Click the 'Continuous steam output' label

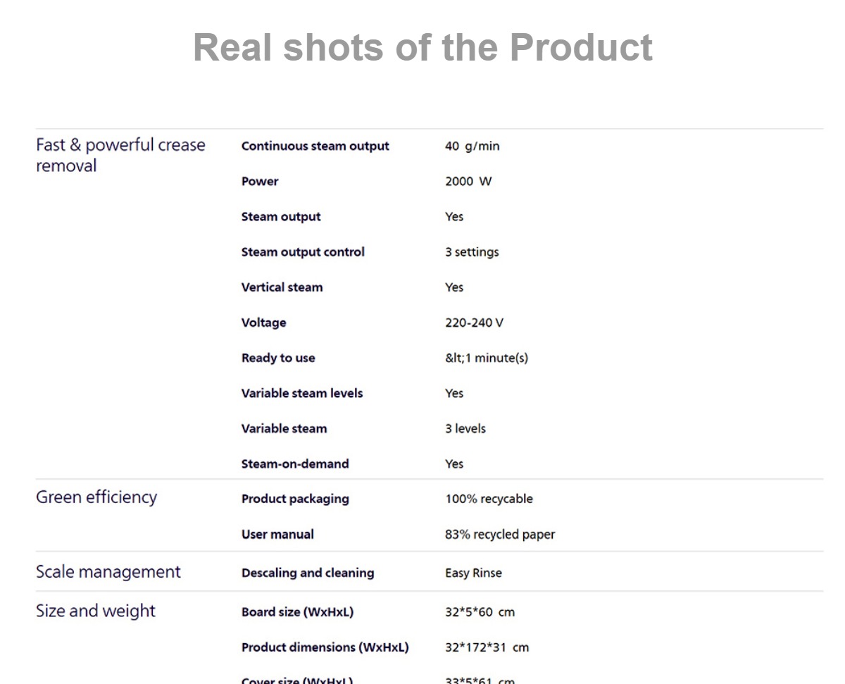click(315, 146)
